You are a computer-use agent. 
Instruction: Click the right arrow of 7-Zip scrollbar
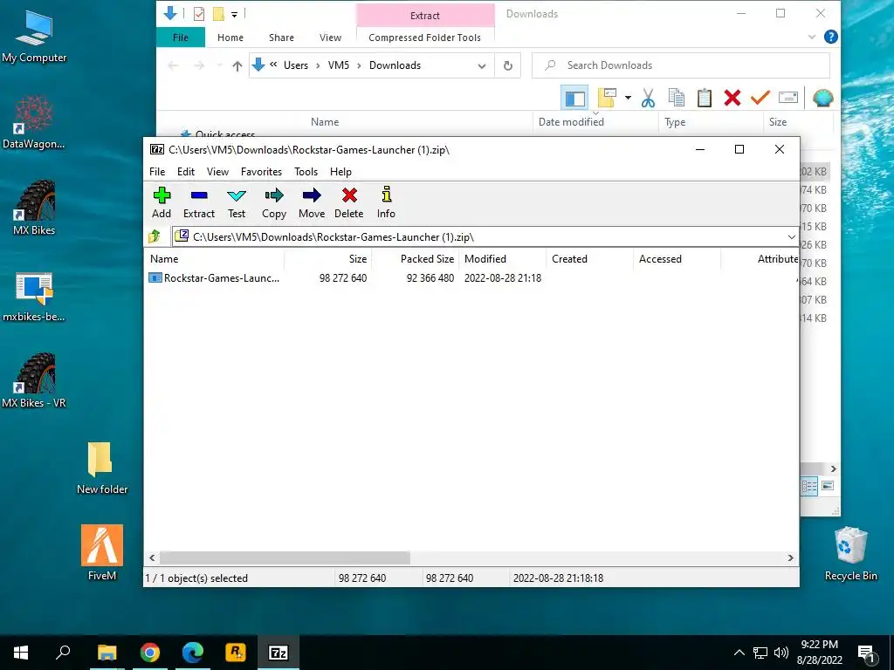pos(790,557)
